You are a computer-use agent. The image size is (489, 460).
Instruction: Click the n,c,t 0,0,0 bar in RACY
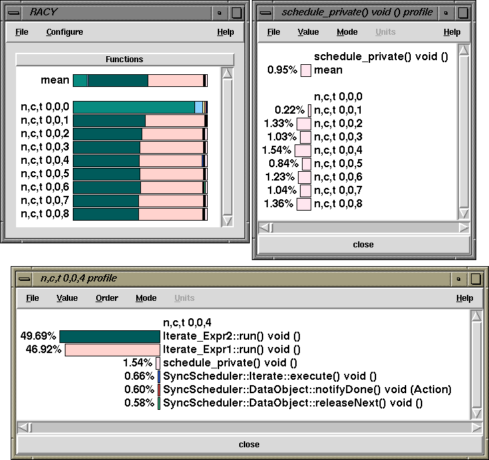pyautogui.click(x=140, y=107)
